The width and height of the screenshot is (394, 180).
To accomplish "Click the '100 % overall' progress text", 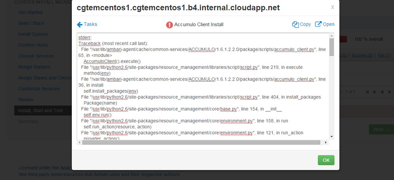I will point(369,39).
